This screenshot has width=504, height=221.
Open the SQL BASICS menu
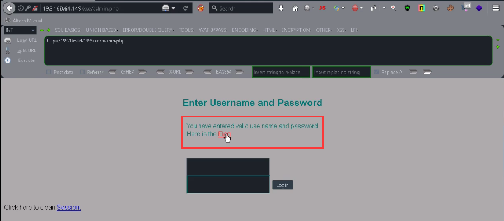click(68, 30)
